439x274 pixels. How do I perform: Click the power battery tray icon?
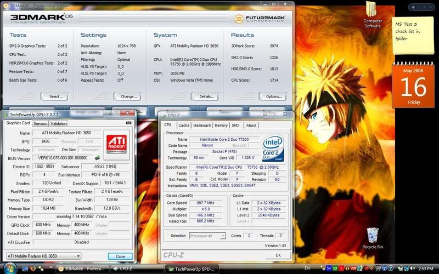pyautogui.click(x=401, y=269)
